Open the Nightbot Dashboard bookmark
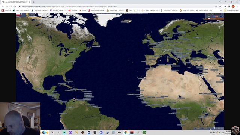 coord(40,10)
